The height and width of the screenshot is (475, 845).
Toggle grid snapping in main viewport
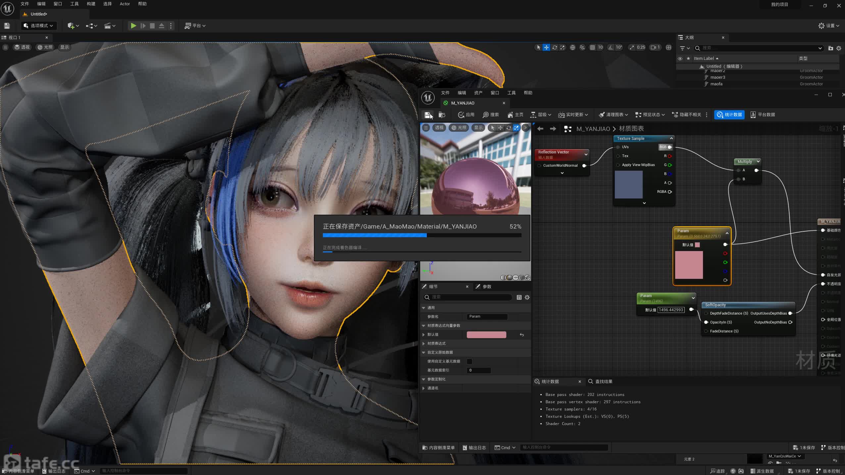[x=592, y=47]
